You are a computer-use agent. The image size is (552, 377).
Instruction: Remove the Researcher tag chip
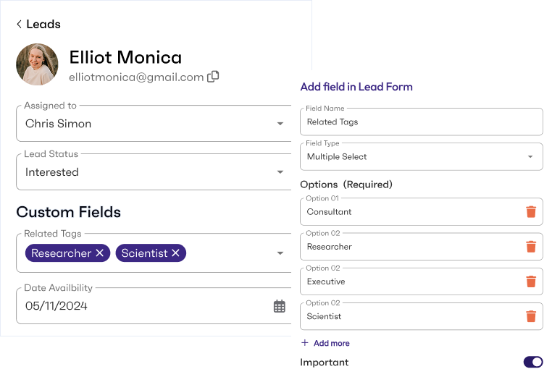100,253
